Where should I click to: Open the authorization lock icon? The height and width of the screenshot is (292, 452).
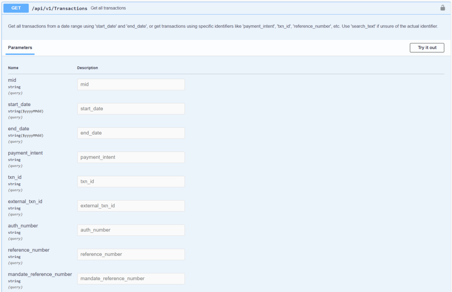(443, 8)
